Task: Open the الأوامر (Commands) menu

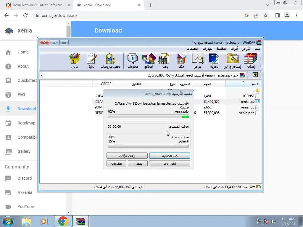Action: coord(246,49)
